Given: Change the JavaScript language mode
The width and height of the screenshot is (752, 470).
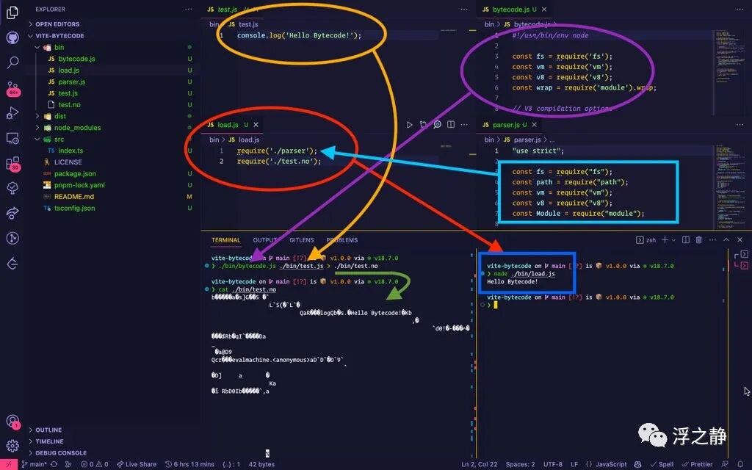Looking at the screenshot, I should click(x=611, y=464).
